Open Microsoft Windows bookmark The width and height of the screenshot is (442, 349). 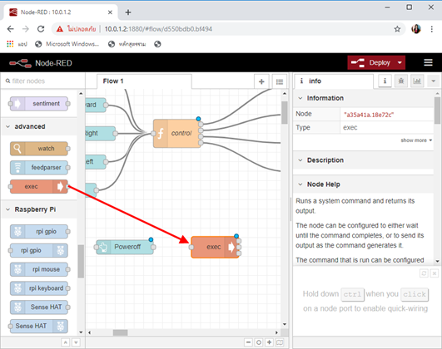click(x=67, y=44)
